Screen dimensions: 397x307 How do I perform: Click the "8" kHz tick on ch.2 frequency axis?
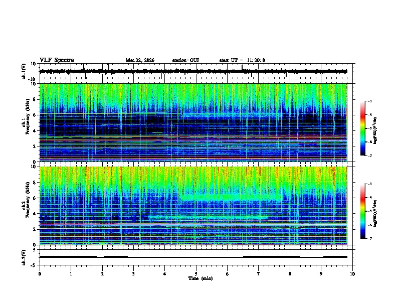coord(35,183)
